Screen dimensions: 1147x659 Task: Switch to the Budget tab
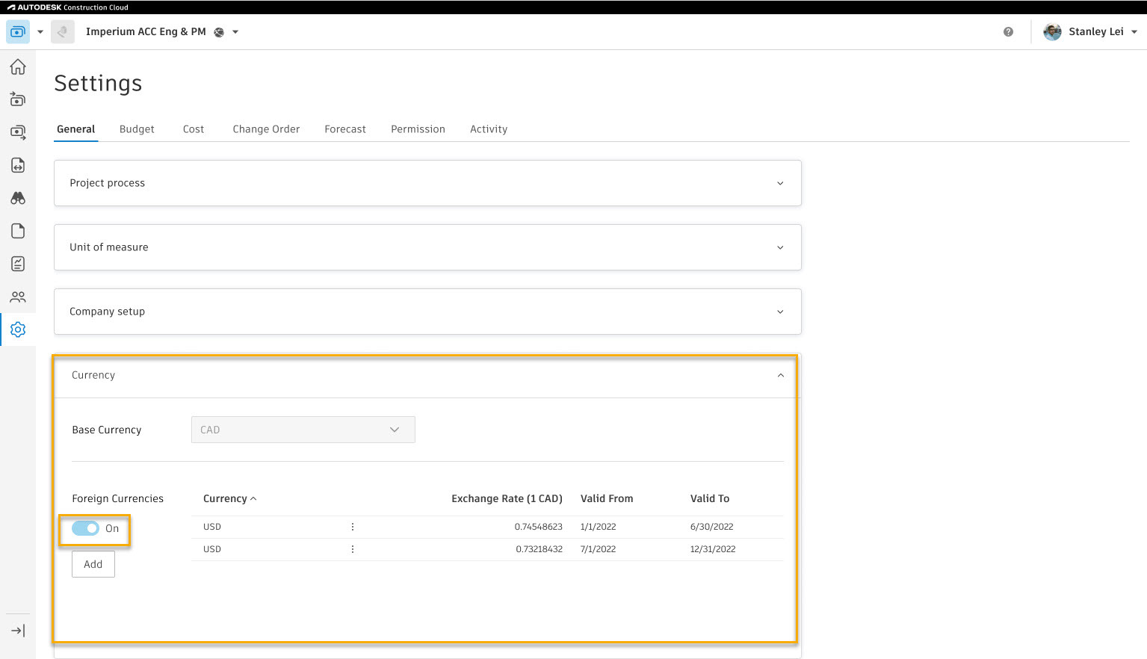[137, 129]
